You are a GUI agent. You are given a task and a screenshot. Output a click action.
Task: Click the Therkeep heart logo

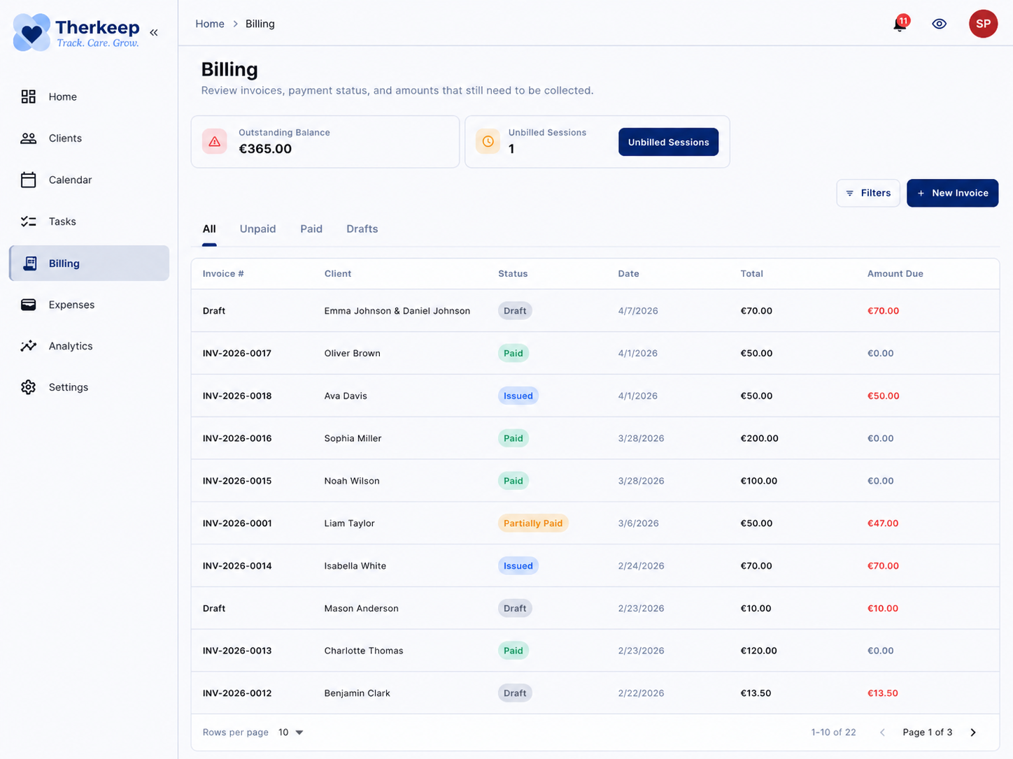(31, 31)
